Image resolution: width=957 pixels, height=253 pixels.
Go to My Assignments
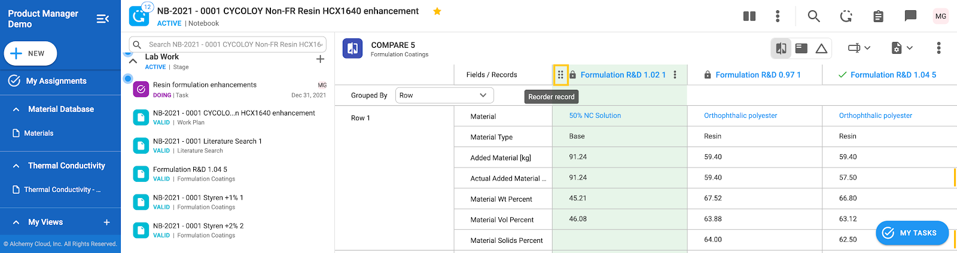click(48, 81)
